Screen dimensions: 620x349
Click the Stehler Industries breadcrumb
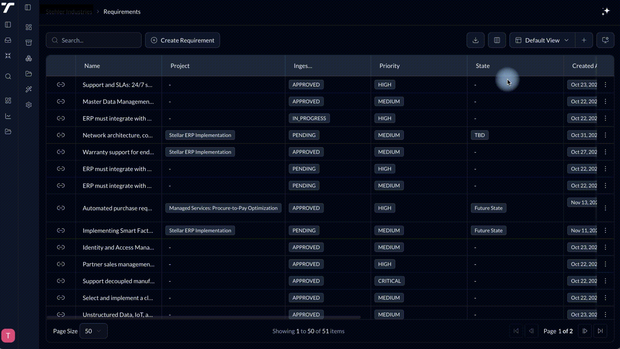tap(69, 12)
